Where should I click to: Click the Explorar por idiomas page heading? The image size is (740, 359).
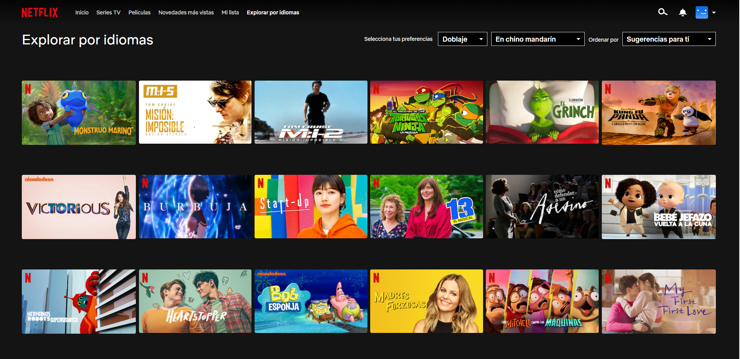pos(88,40)
